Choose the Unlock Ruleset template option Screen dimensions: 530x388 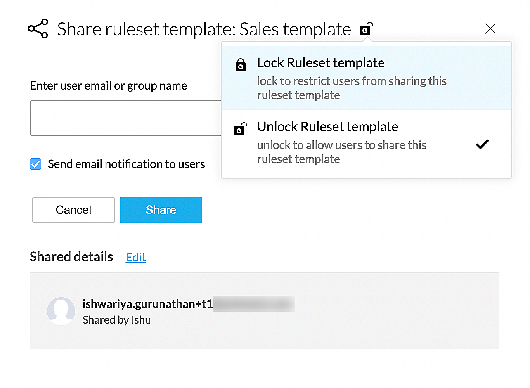(327, 127)
